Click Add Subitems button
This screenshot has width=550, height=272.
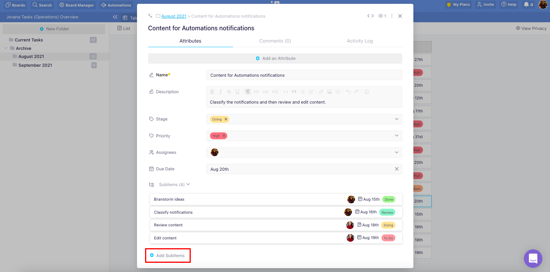pos(168,256)
